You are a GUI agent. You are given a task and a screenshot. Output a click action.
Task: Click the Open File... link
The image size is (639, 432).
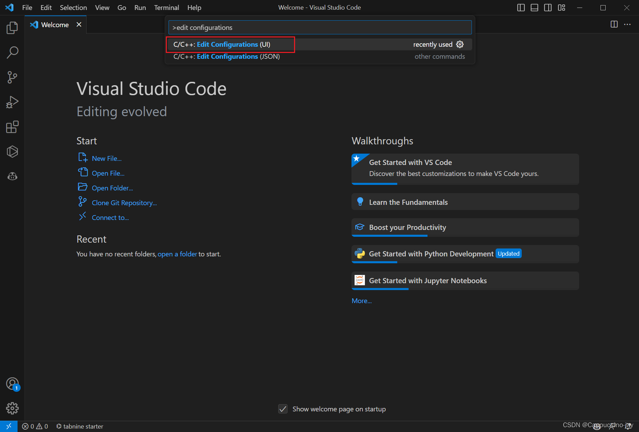pyautogui.click(x=108, y=173)
